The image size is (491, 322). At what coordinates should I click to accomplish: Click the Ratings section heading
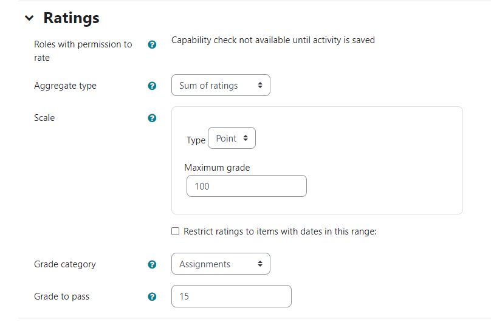click(x=71, y=18)
